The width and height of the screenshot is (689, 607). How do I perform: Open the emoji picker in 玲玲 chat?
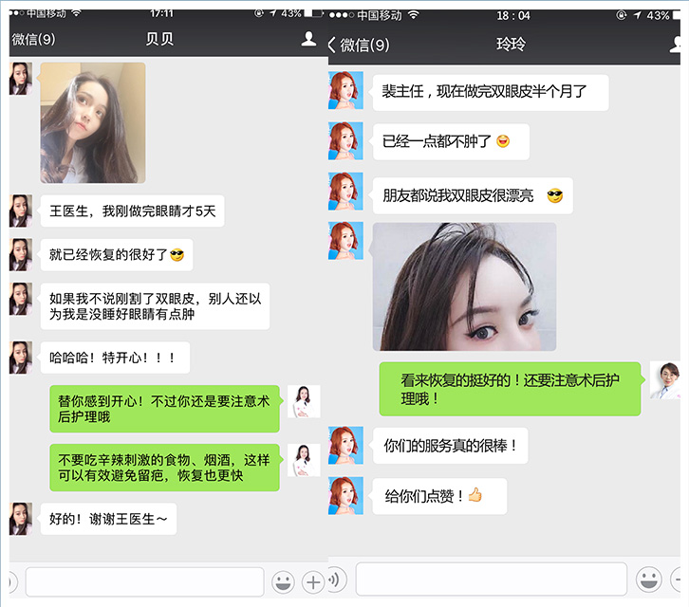coord(648,579)
